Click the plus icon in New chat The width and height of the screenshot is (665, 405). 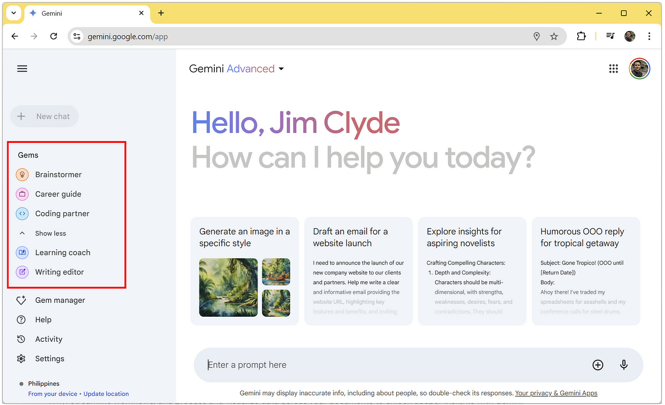tap(21, 116)
